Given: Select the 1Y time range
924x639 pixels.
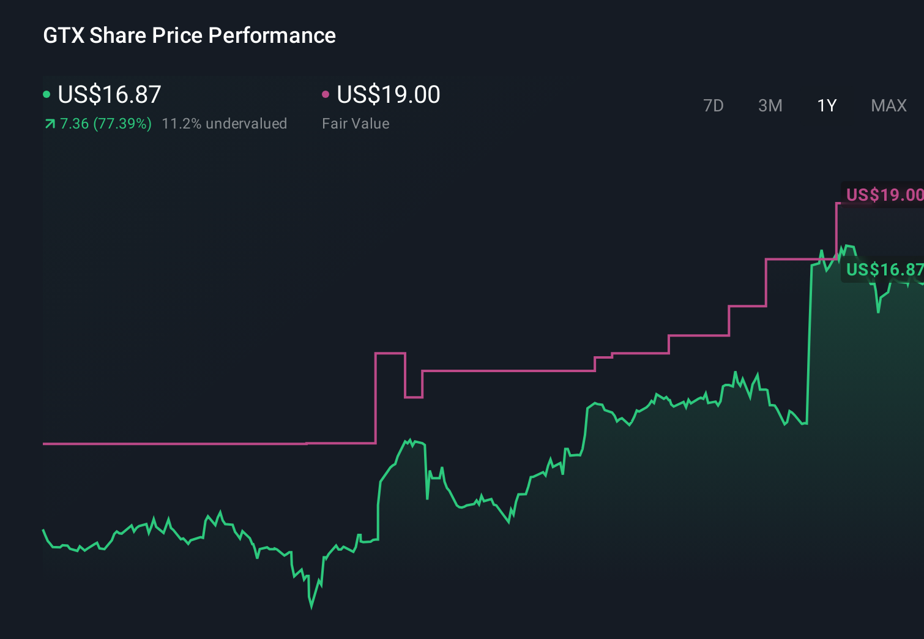Looking at the screenshot, I should pos(826,105).
